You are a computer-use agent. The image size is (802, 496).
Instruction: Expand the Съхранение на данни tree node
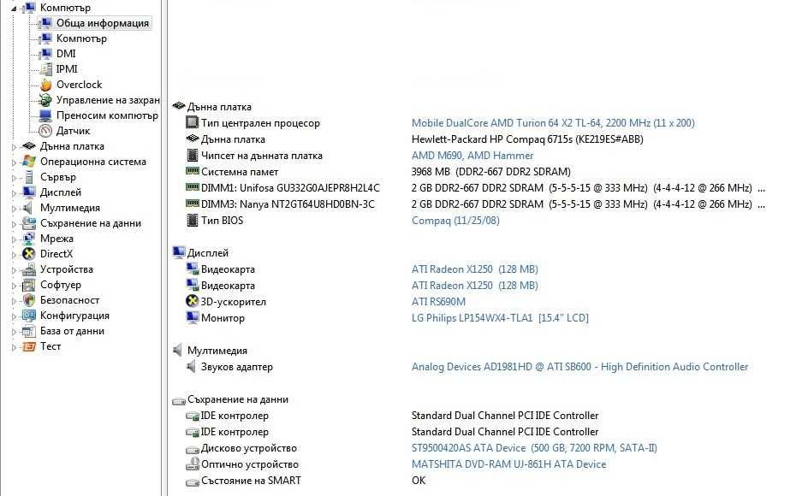(14, 224)
